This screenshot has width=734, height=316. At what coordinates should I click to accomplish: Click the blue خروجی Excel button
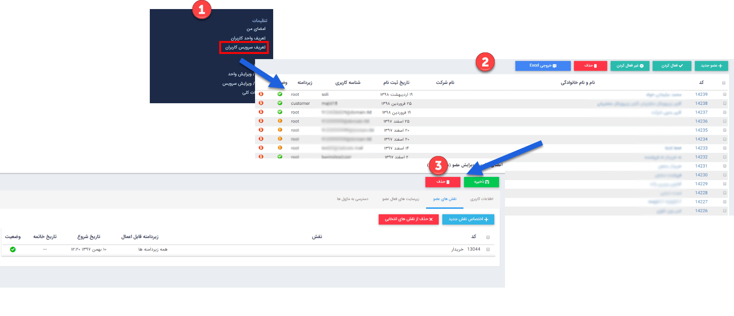click(543, 66)
